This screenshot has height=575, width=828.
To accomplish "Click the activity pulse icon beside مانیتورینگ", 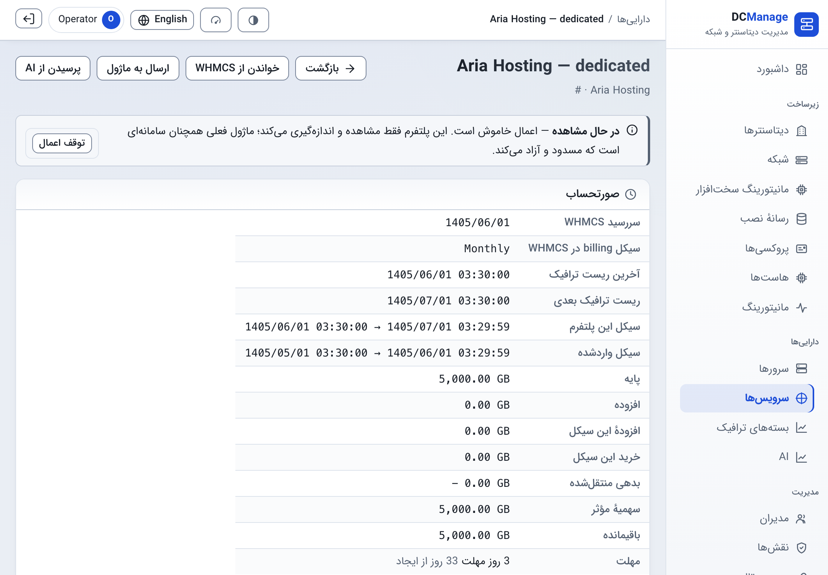I will pos(802,307).
